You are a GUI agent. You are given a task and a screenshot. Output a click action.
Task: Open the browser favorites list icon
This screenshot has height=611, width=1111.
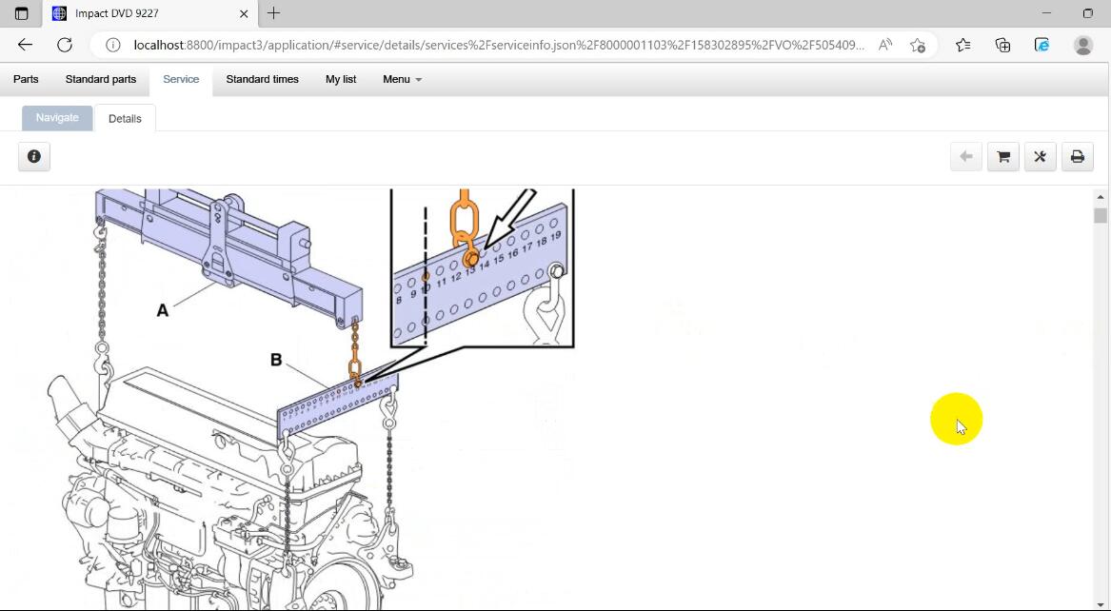click(962, 45)
